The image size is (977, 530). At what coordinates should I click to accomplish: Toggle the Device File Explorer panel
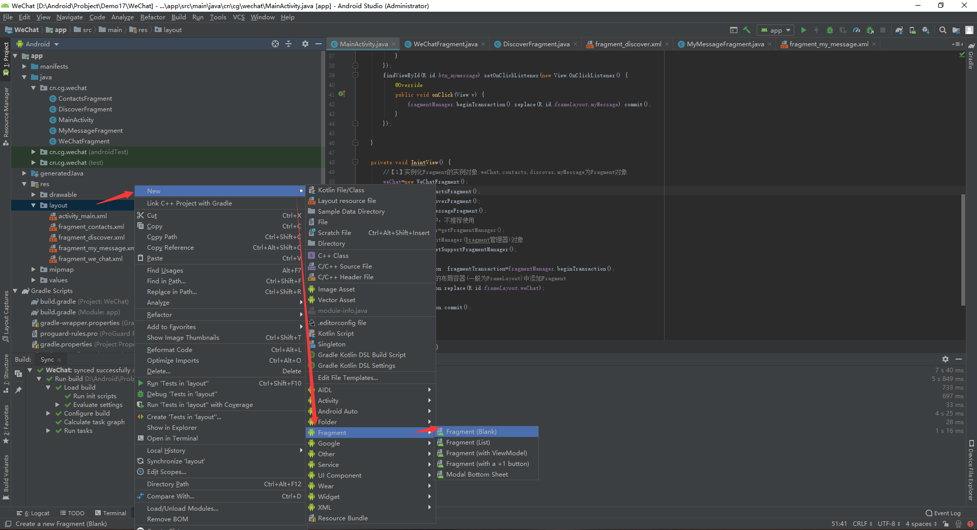(x=971, y=470)
